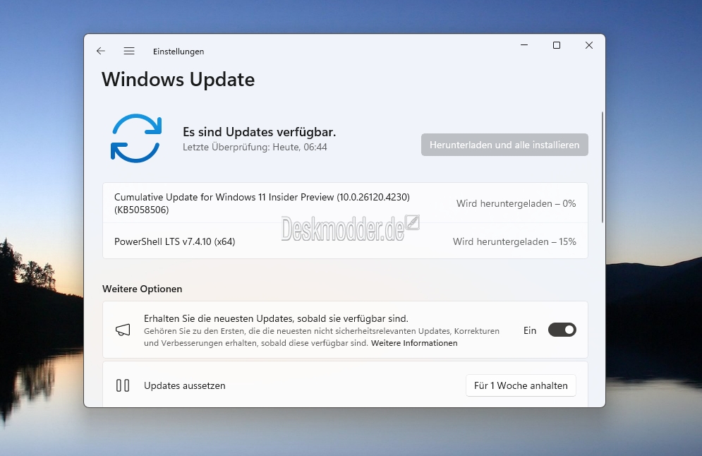Turn off the newest updates toggle
The image size is (702, 456).
coord(562,330)
